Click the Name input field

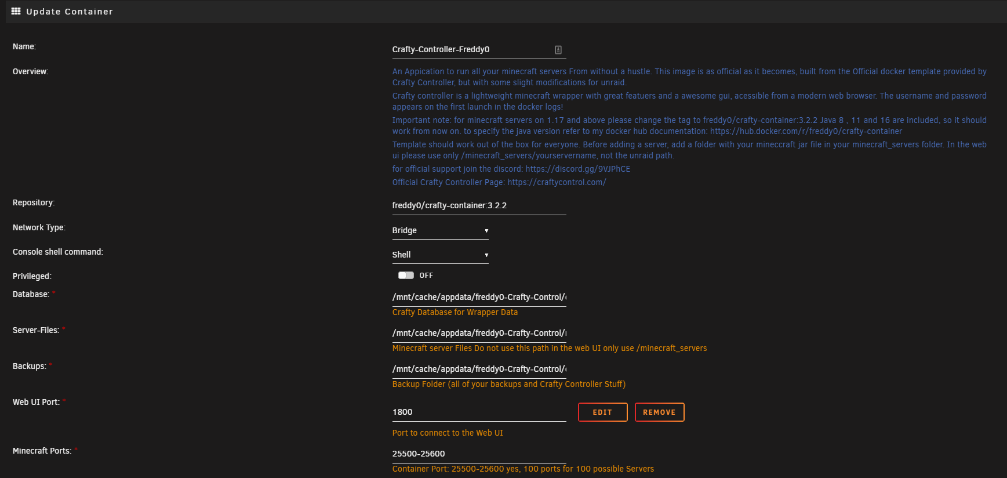click(x=479, y=50)
